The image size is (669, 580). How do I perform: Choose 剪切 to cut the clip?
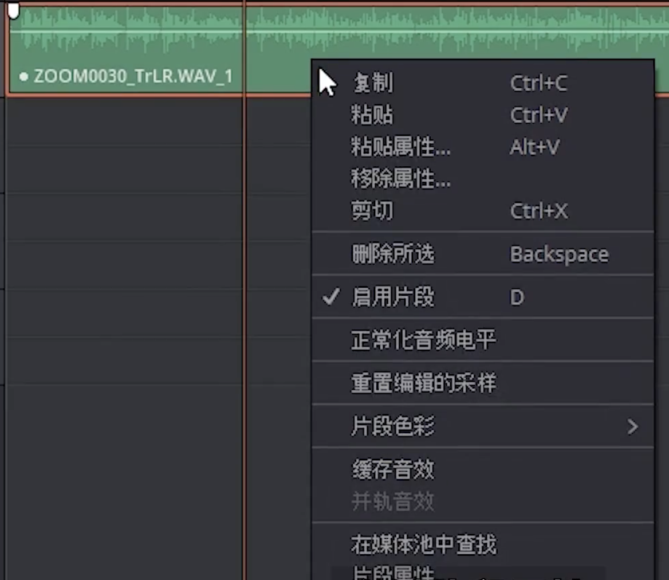point(372,211)
